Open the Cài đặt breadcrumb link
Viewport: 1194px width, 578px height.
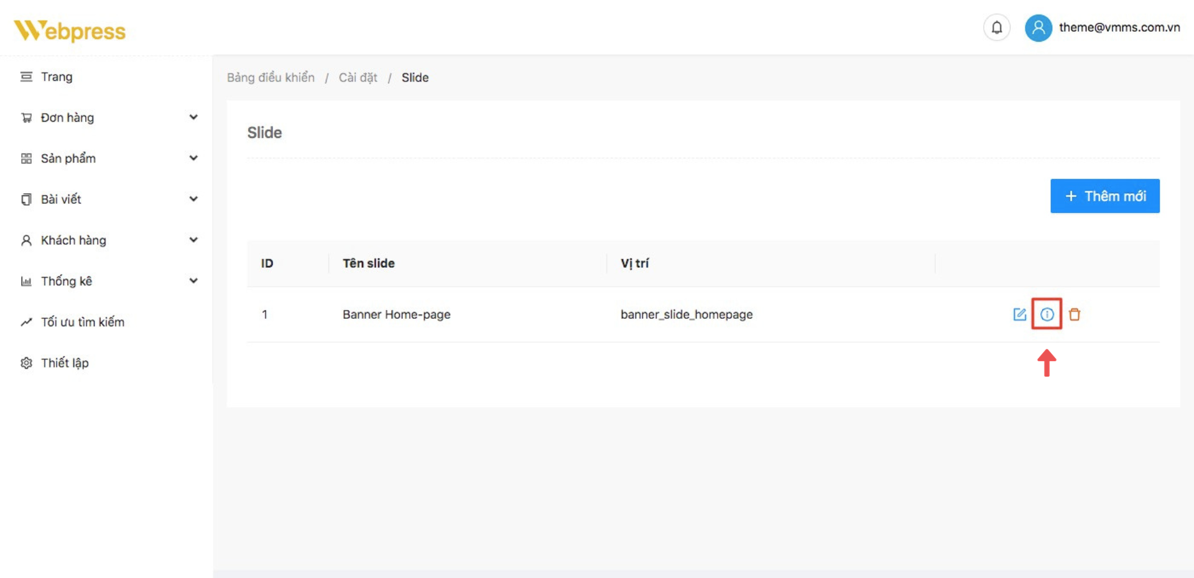point(358,78)
